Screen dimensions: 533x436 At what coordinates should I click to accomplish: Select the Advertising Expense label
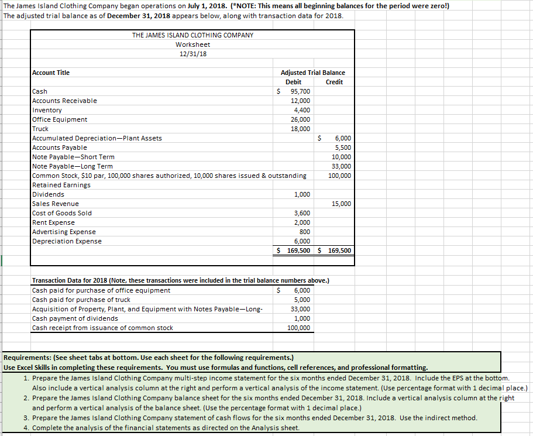[x=64, y=232]
